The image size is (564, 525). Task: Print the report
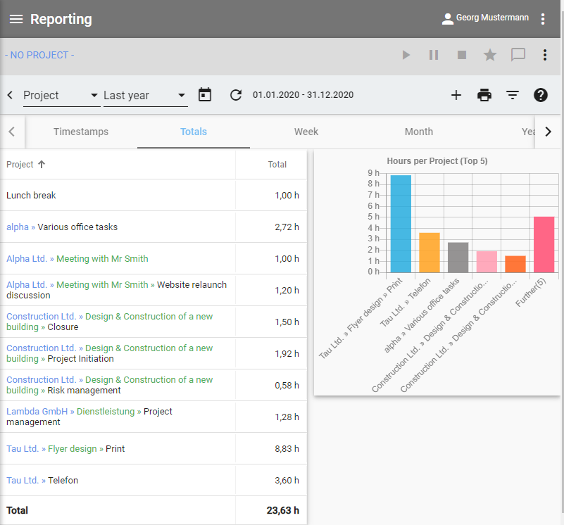point(484,95)
